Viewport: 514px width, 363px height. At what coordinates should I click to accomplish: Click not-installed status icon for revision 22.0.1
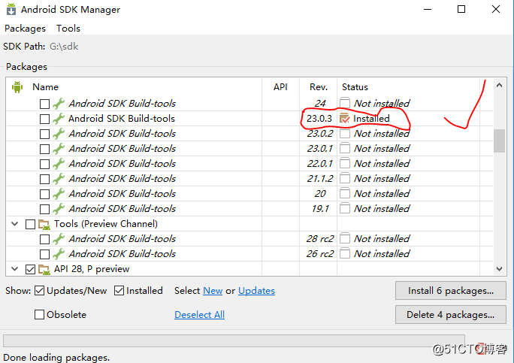pyautogui.click(x=345, y=163)
